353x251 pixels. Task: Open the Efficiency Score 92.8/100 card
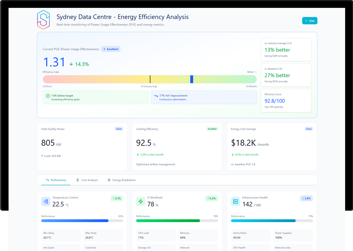(286, 101)
